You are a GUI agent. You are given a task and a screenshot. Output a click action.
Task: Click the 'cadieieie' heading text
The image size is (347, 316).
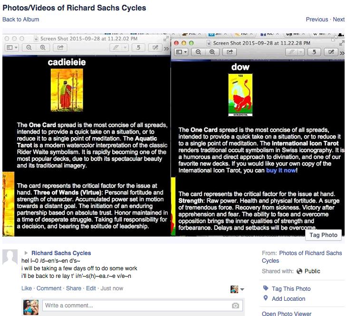click(x=67, y=62)
